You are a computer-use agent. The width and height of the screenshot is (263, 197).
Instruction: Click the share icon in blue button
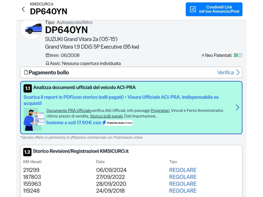click(x=193, y=9)
